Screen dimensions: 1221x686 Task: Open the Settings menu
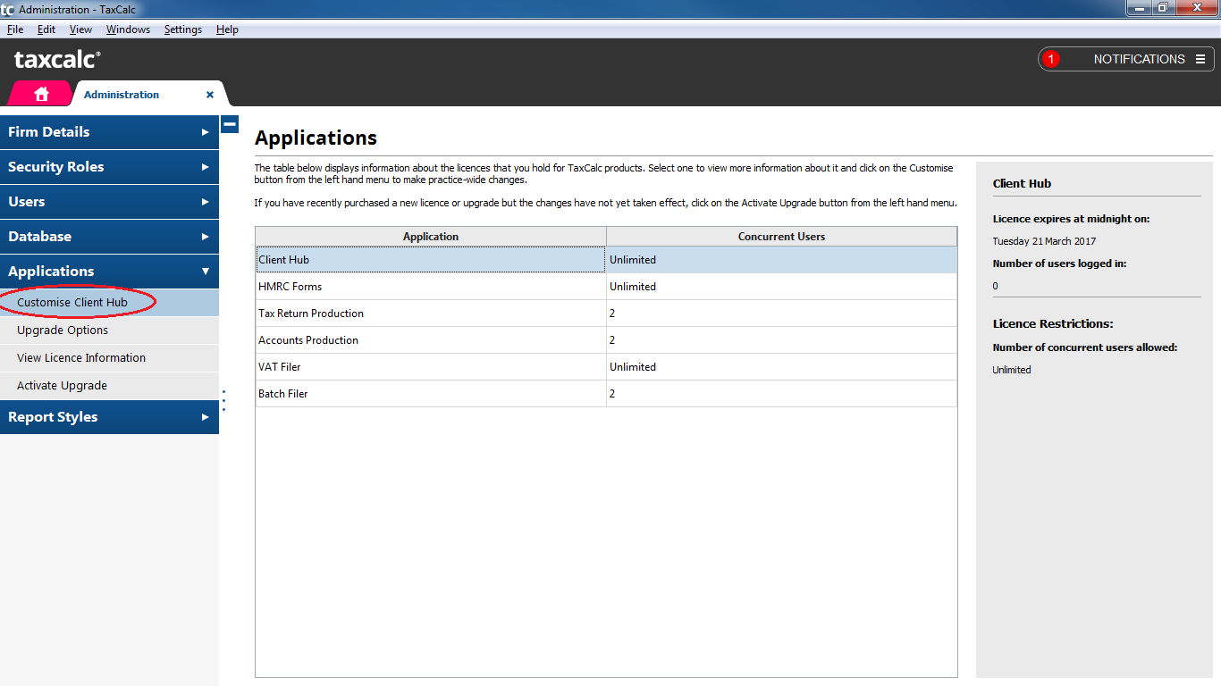pyautogui.click(x=183, y=29)
